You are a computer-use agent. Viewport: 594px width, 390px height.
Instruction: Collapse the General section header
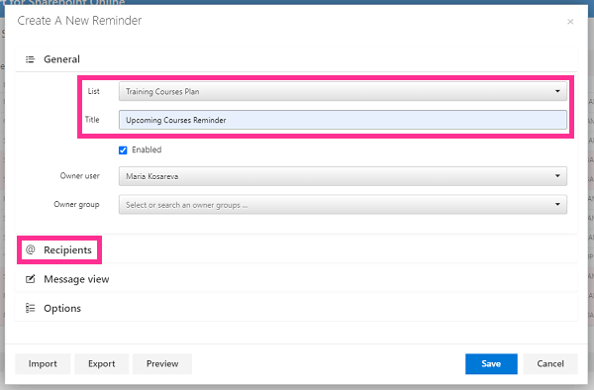(296, 59)
